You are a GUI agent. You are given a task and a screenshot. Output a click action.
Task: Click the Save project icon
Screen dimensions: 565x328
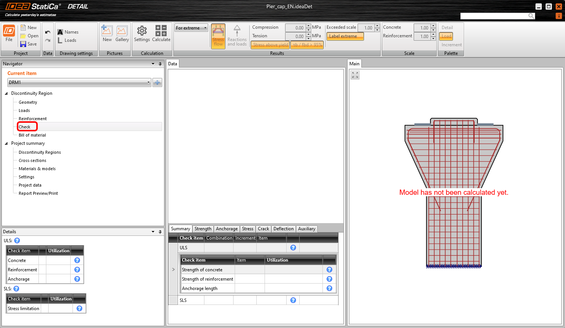click(23, 44)
